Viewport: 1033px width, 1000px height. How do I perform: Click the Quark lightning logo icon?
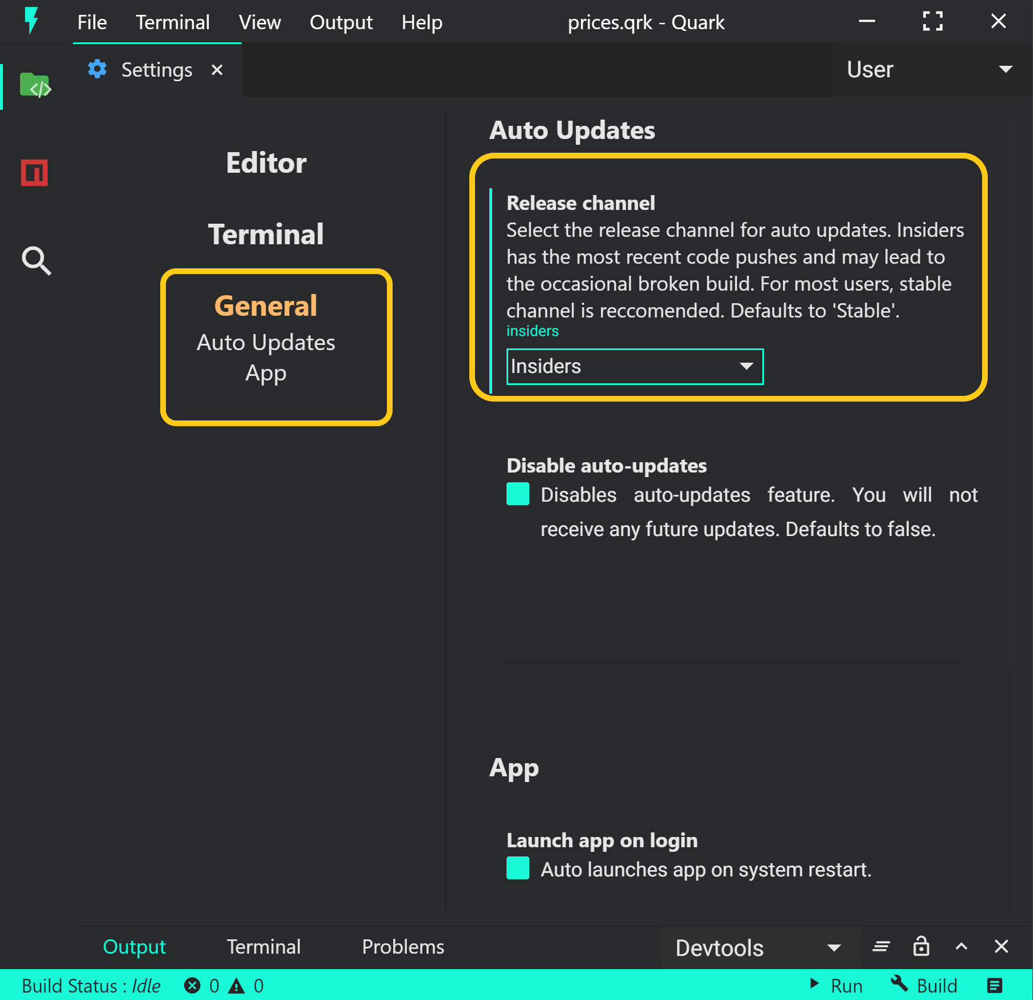pyautogui.click(x=31, y=21)
